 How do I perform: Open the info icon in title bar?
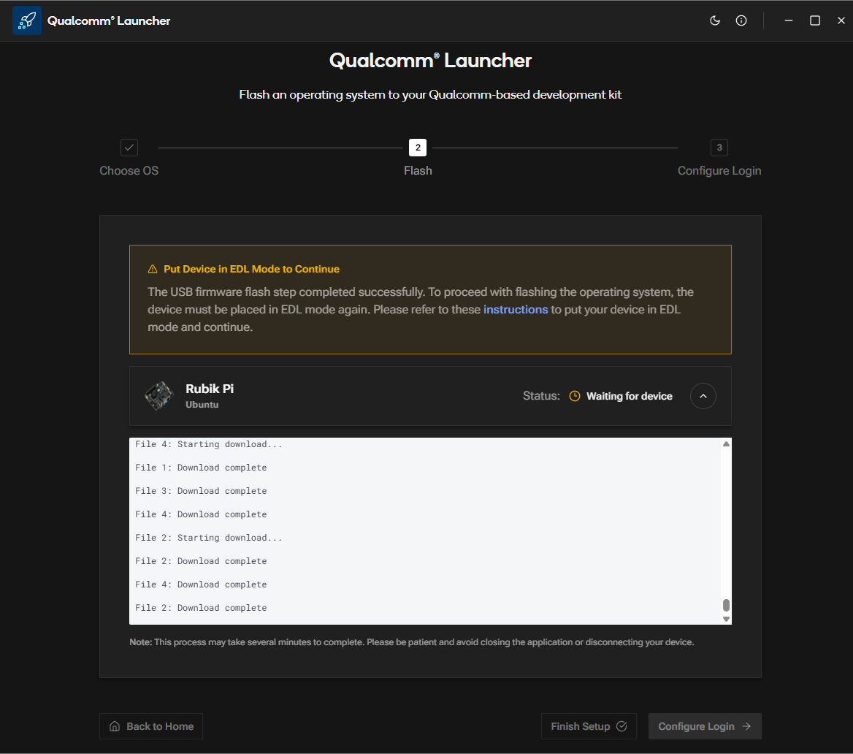[741, 20]
